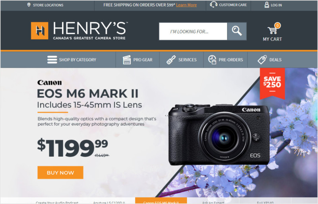Viewport: 318px width, 204px height.
Task: Click the Buy Now button
Action: (60, 173)
